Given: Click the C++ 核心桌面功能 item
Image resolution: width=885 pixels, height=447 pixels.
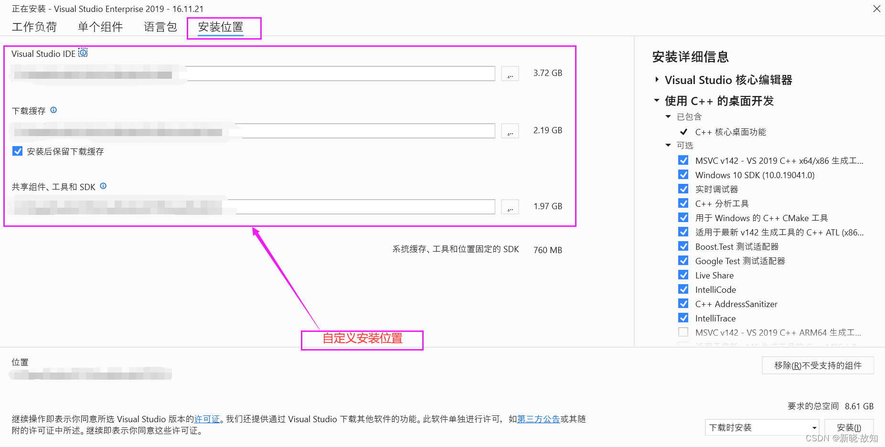Looking at the screenshot, I should [730, 132].
